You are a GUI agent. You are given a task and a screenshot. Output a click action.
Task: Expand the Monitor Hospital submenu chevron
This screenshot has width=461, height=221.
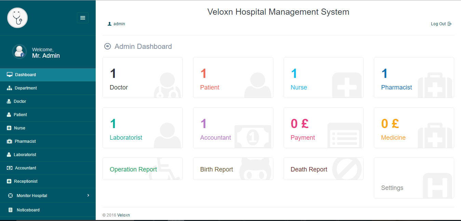[88, 195]
